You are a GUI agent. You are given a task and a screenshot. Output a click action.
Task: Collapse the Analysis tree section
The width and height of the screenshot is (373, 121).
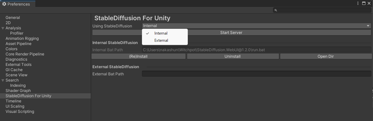click(x=3, y=28)
